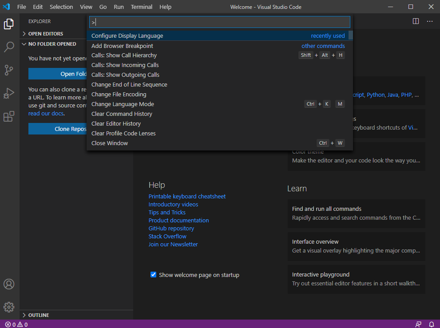Open the Selection menu
This screenshot has width=440, height=328.
pos(61,7)
